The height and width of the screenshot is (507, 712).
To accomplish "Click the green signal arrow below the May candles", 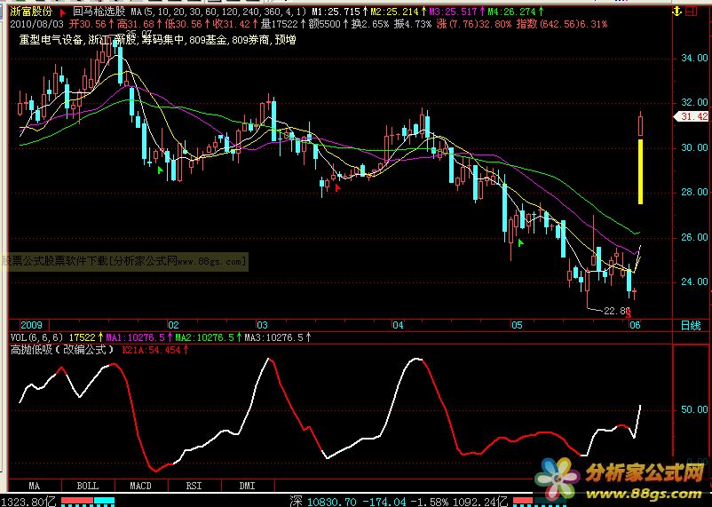I will 521,243.
